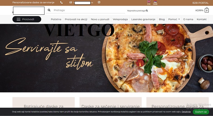Click the search magnifier icon
This screenshot has height=116, width=213.
point(49,10)
